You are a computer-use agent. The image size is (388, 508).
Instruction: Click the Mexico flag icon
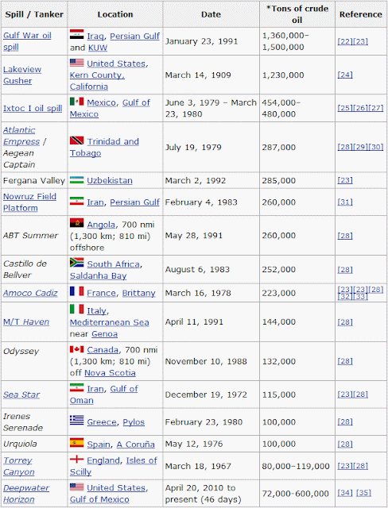(x=76, y=102)
